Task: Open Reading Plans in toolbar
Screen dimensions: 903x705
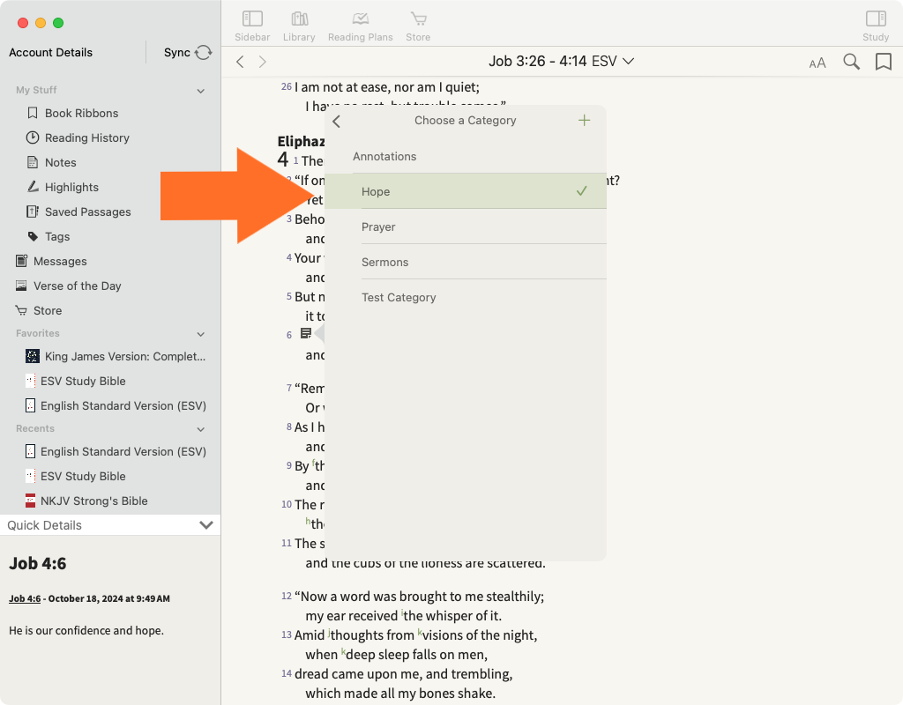Action: click(x=360, y=19)
